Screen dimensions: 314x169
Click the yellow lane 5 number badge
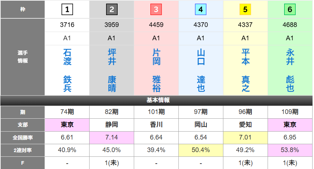pyautogui.click(x=245, y=10)
